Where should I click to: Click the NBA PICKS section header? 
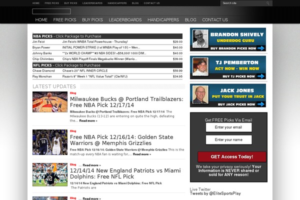coord(107,36)
